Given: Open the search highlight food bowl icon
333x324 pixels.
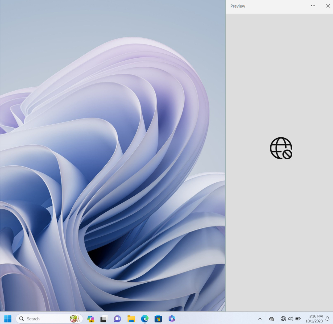Looking at the screenshot, I should (x=74, y=319).
